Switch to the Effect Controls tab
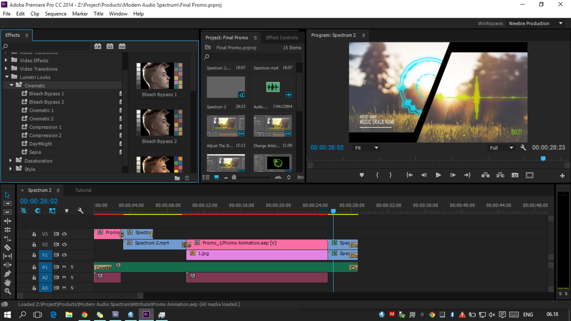This screenshot has height=321, width=571. coord(282,37)
